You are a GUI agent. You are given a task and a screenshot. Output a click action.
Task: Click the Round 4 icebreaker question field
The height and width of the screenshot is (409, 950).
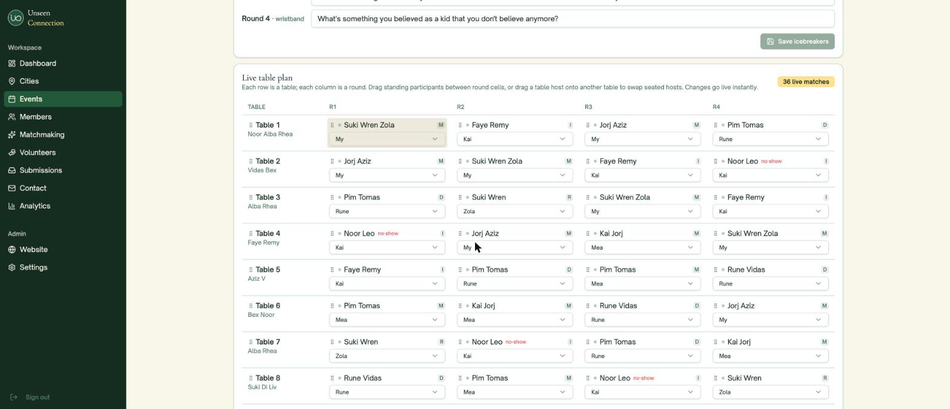(x=573, y=19)
